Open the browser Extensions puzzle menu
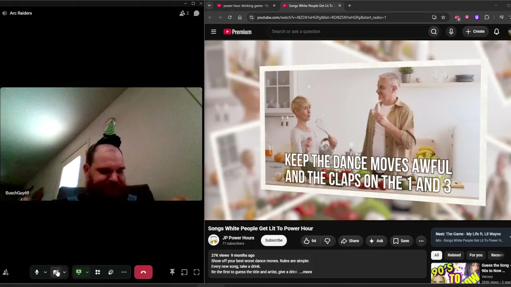Image resolution: width=511 pixels, height=287 pixels. tap(487, 18)
